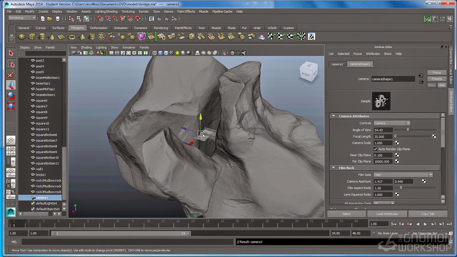Open the Controls dropdown set to Camera
This screenshot has height=257, width=457.
point(392,123)
